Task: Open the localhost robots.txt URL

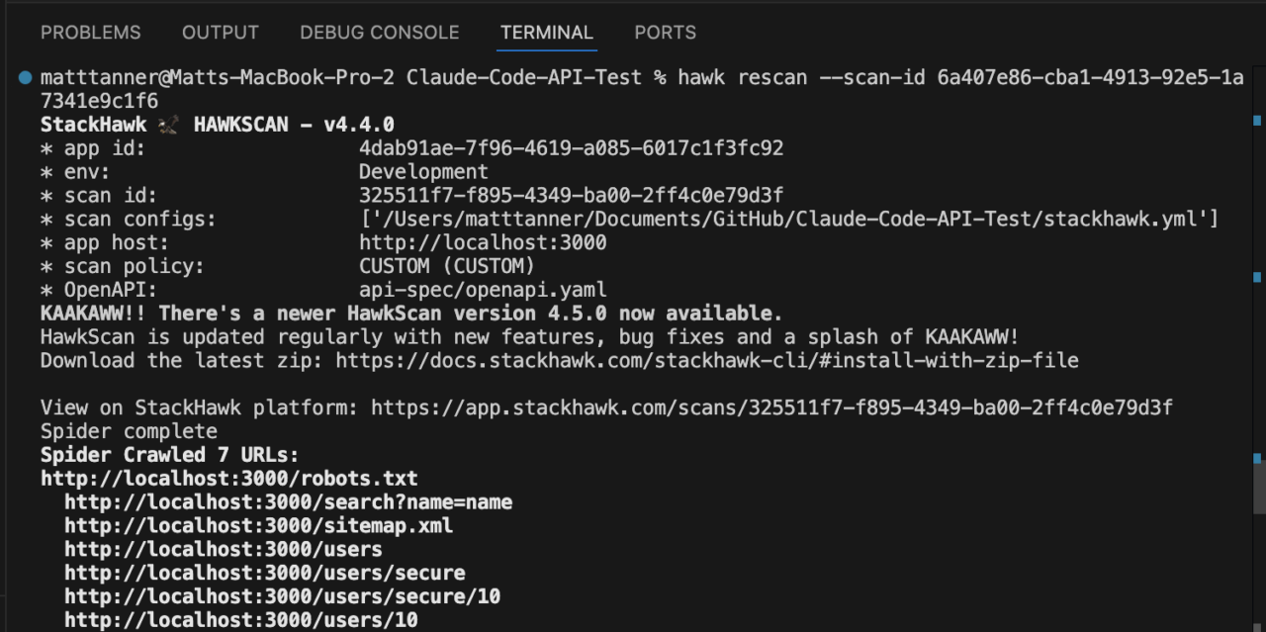Action: pyautogui.click(x=229, y=479)
